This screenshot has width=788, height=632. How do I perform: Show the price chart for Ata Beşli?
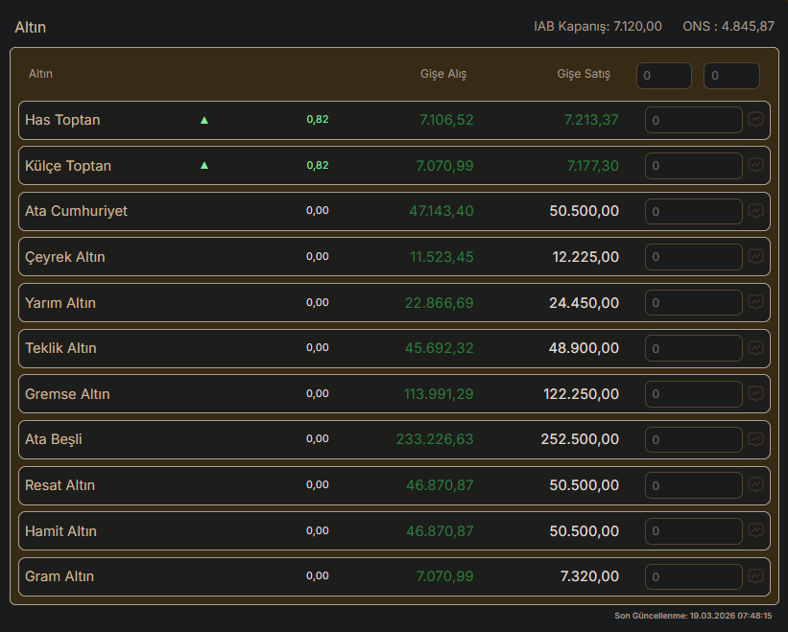[756, 439]
